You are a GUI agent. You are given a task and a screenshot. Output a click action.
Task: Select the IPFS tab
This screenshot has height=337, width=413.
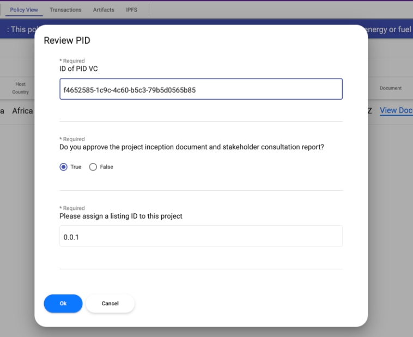pos(132,10)
